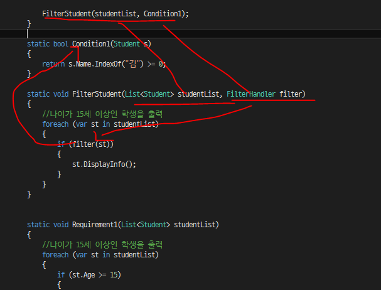This screenshot has width=381, height=290.
Task: Click the "김" string literal
Action: (x=132, y=64)
